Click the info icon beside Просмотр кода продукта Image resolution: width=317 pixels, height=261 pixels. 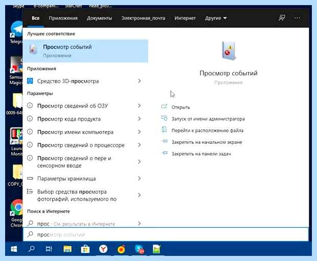30,118
